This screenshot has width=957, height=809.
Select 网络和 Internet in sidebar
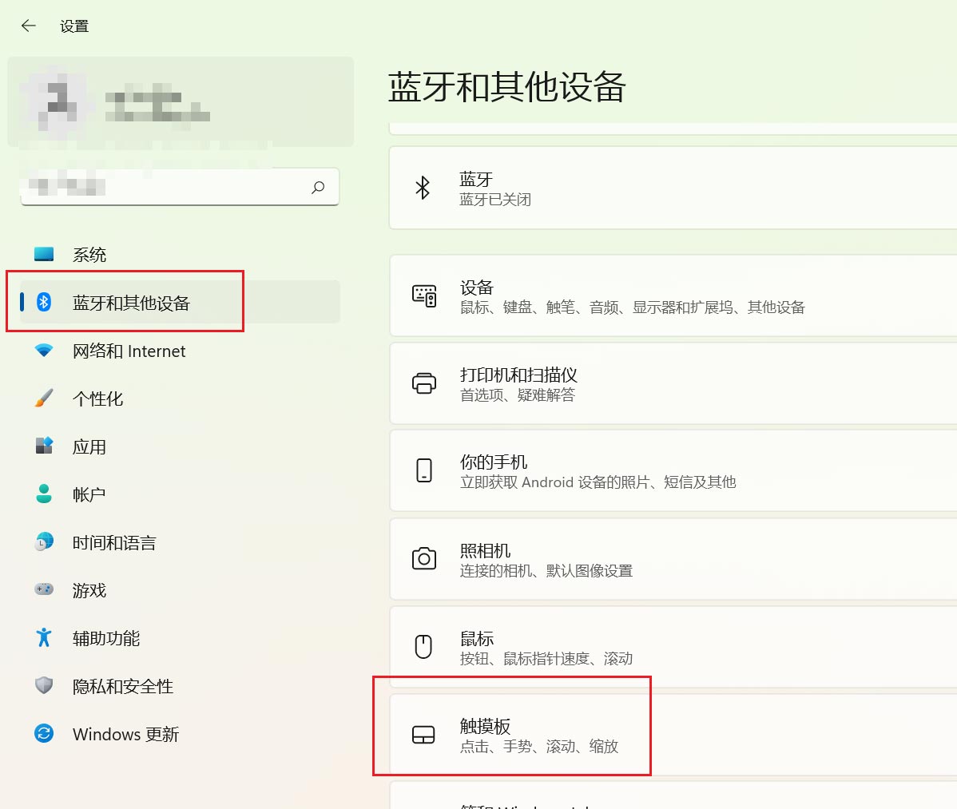(129, 351)
